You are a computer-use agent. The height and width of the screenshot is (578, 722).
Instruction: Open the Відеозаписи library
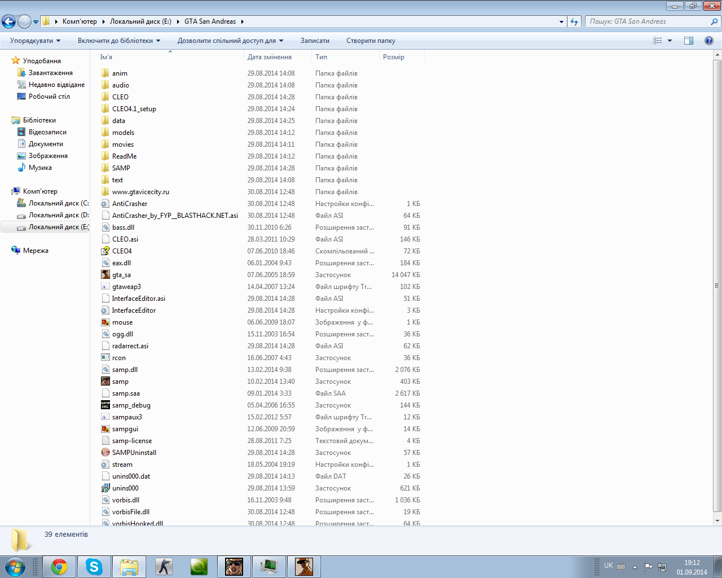point(47,132)
